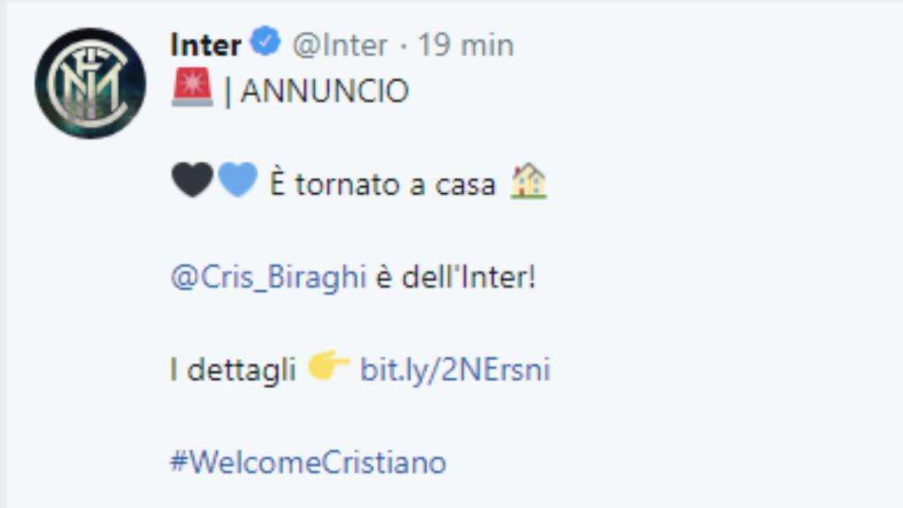Click the blue heart emoji
Viewport: 903px width, 508px height.
tap(237, 180)
